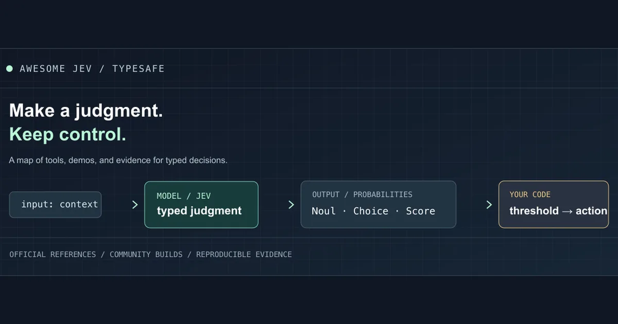Click the chevron before the YOUR CODE card

point(489,205)
